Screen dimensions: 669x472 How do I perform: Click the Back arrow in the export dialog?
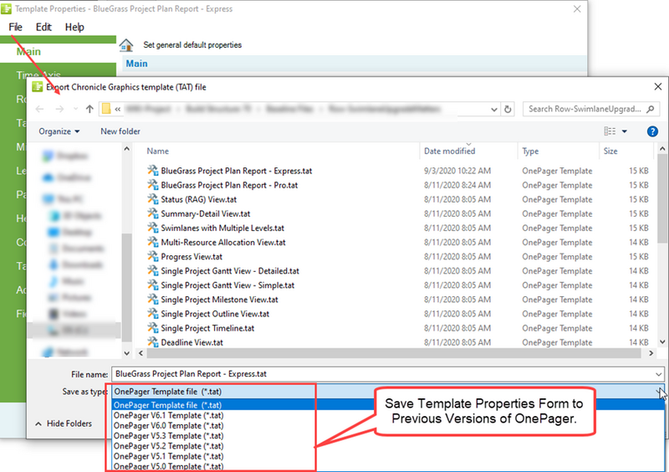(x=39, y=109)
